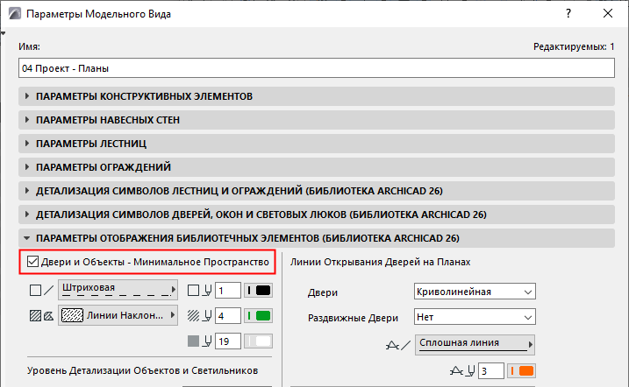
Task: Click the Archicad icon in the title bar
Action: coord(15,14)
